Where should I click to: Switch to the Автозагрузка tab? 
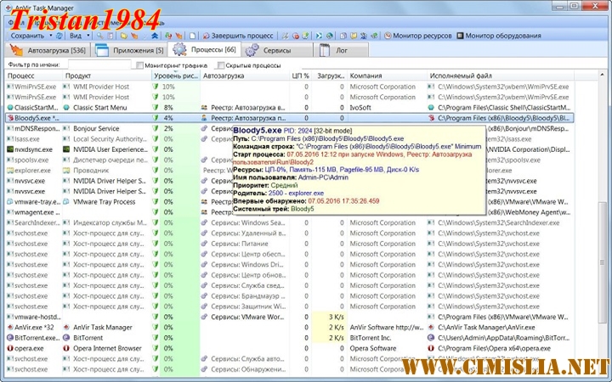tap(49, 51)
